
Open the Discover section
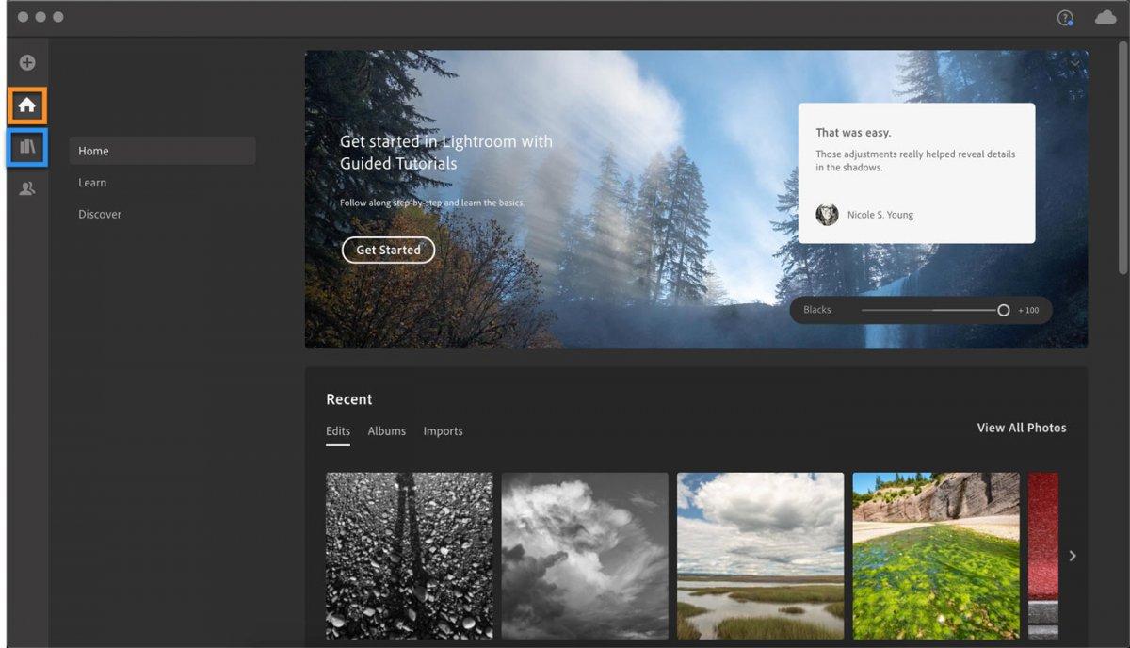(x=99, y=214)
